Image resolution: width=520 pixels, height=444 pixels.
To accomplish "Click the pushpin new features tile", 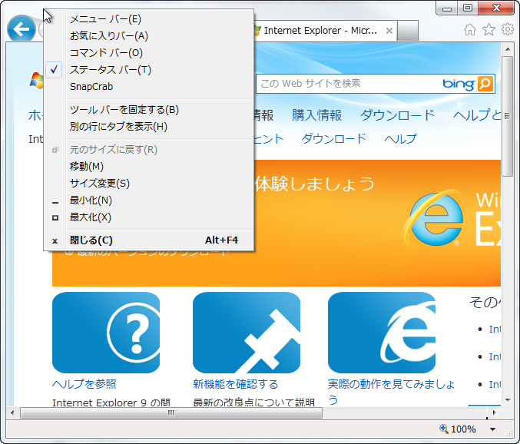I will pyautogui.click(x=247, y=332).
